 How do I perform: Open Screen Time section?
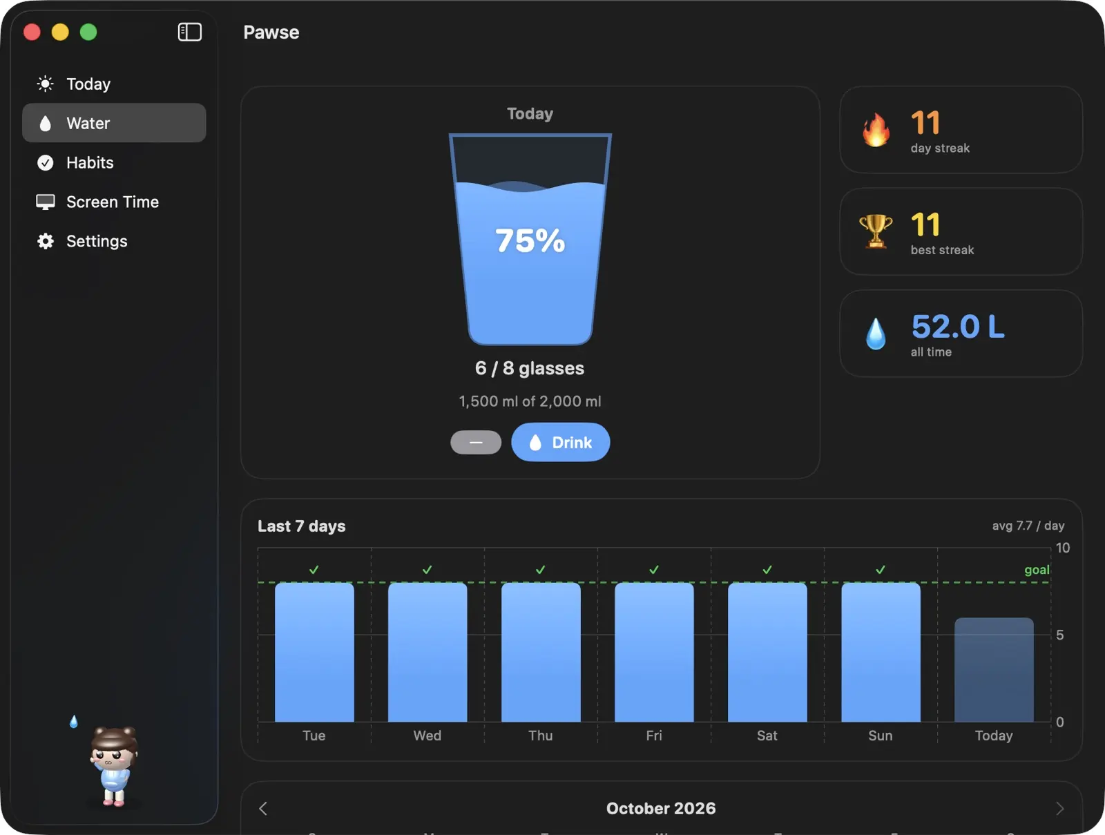coord(114,202)
